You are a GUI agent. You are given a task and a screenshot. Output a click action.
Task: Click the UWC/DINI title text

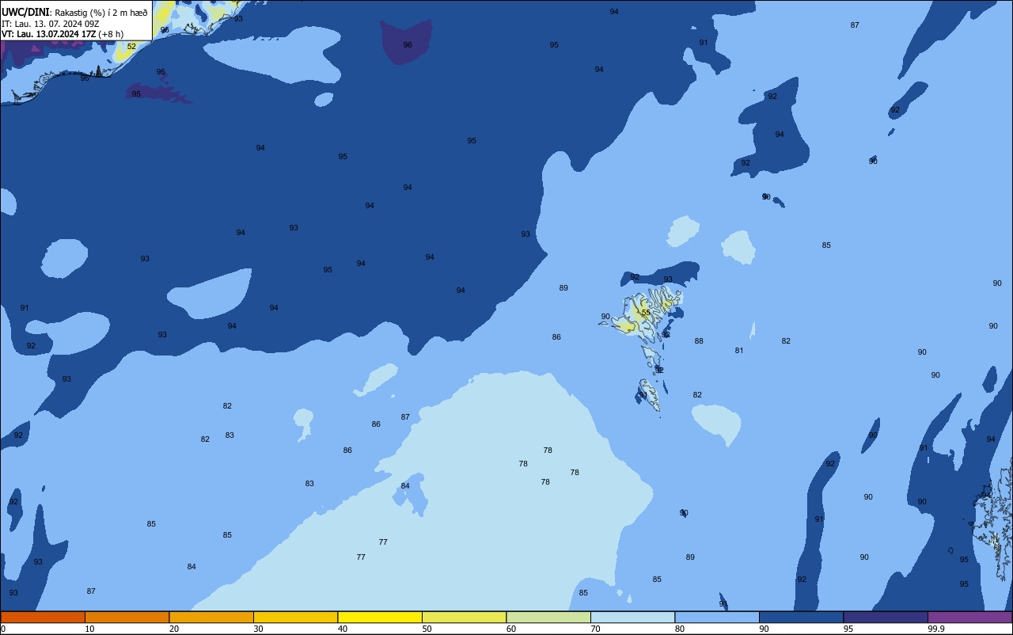point(25,12)
